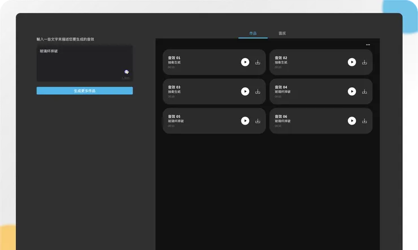Click the 生成更多作品 button
The height and width of the screenshot is (250, 418).
click(x=85, y=91)
